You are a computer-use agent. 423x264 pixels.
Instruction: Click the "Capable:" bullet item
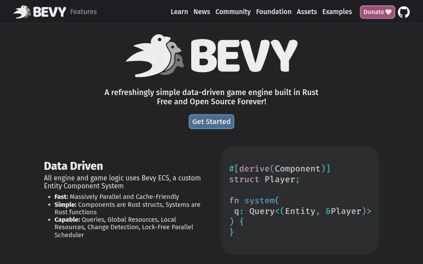[124, 227]
